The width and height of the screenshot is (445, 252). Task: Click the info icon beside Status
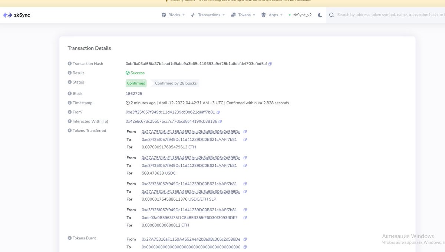tap(69, 82)
